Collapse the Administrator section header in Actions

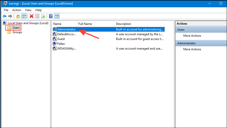coord(201,43)
